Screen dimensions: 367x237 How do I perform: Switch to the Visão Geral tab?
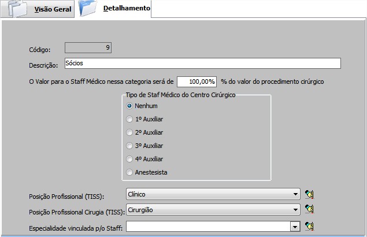point(53,10)
